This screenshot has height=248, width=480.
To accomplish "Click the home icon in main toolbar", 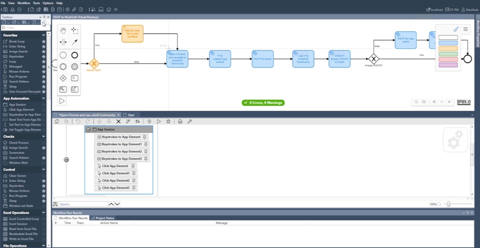I will coord(109,10).
